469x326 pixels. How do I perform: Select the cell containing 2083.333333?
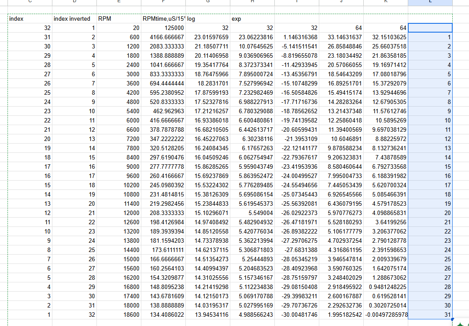(x=163, y=46)
